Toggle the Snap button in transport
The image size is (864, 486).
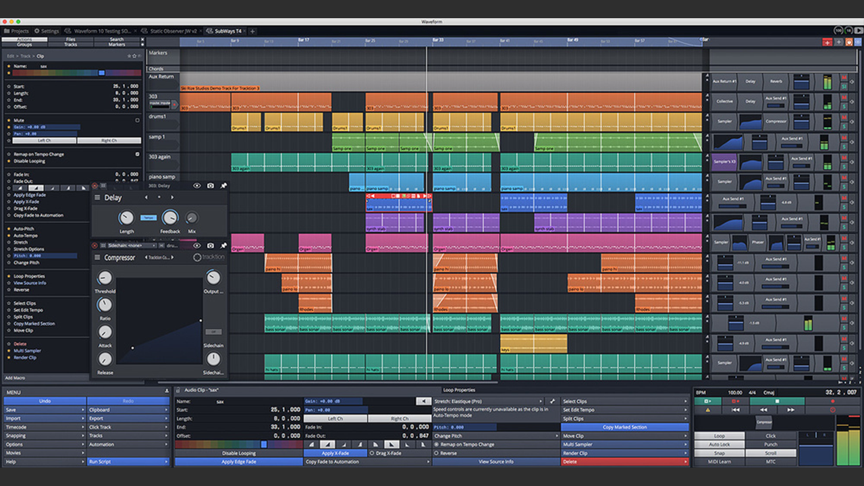[719, 453]
